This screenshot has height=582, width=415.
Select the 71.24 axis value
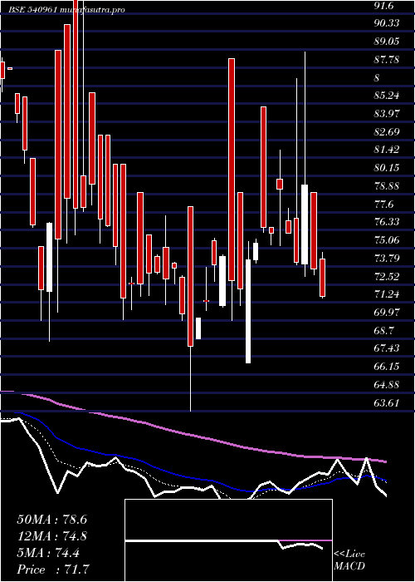pyautogui.click(x=387, y=294)
